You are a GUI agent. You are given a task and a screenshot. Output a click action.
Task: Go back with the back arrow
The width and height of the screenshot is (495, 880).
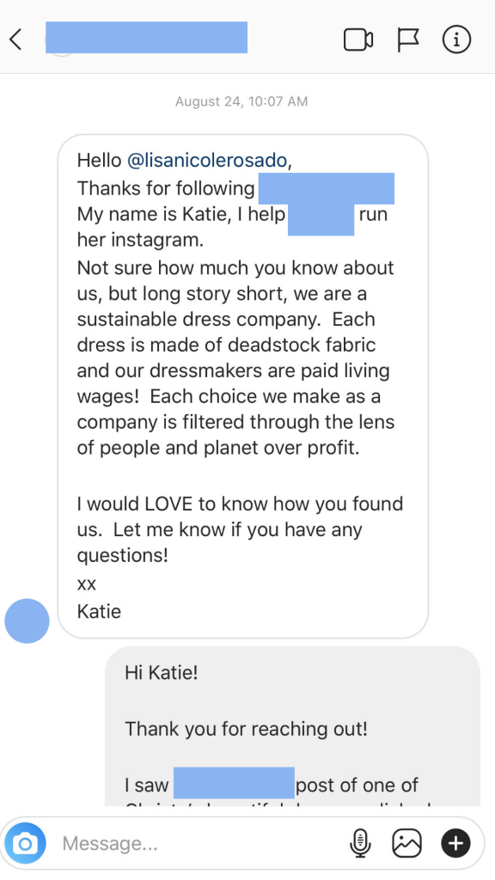[15, 40]
